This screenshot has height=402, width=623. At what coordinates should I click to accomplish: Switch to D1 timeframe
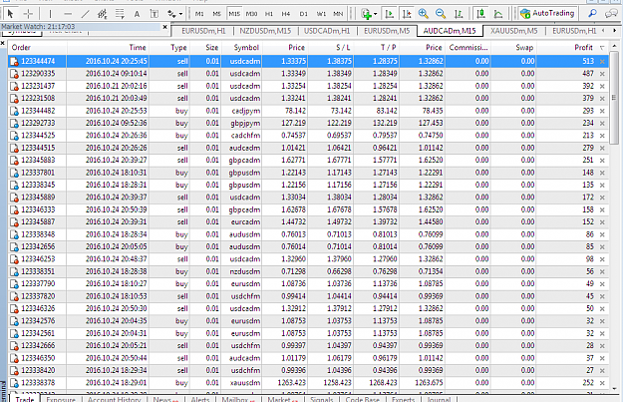click(304, 14)
